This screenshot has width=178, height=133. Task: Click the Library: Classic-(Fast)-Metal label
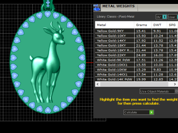point(115,17)
